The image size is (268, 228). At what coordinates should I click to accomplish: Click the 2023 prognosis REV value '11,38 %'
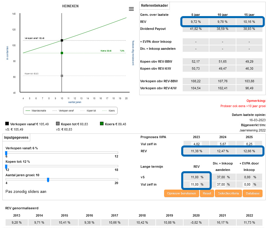pos(196,151)
